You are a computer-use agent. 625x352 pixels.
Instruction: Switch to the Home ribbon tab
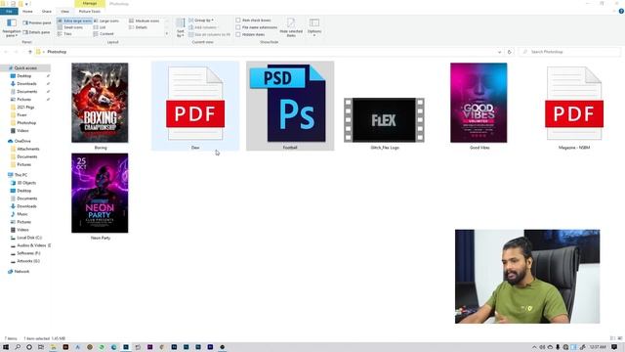point(27,11)
